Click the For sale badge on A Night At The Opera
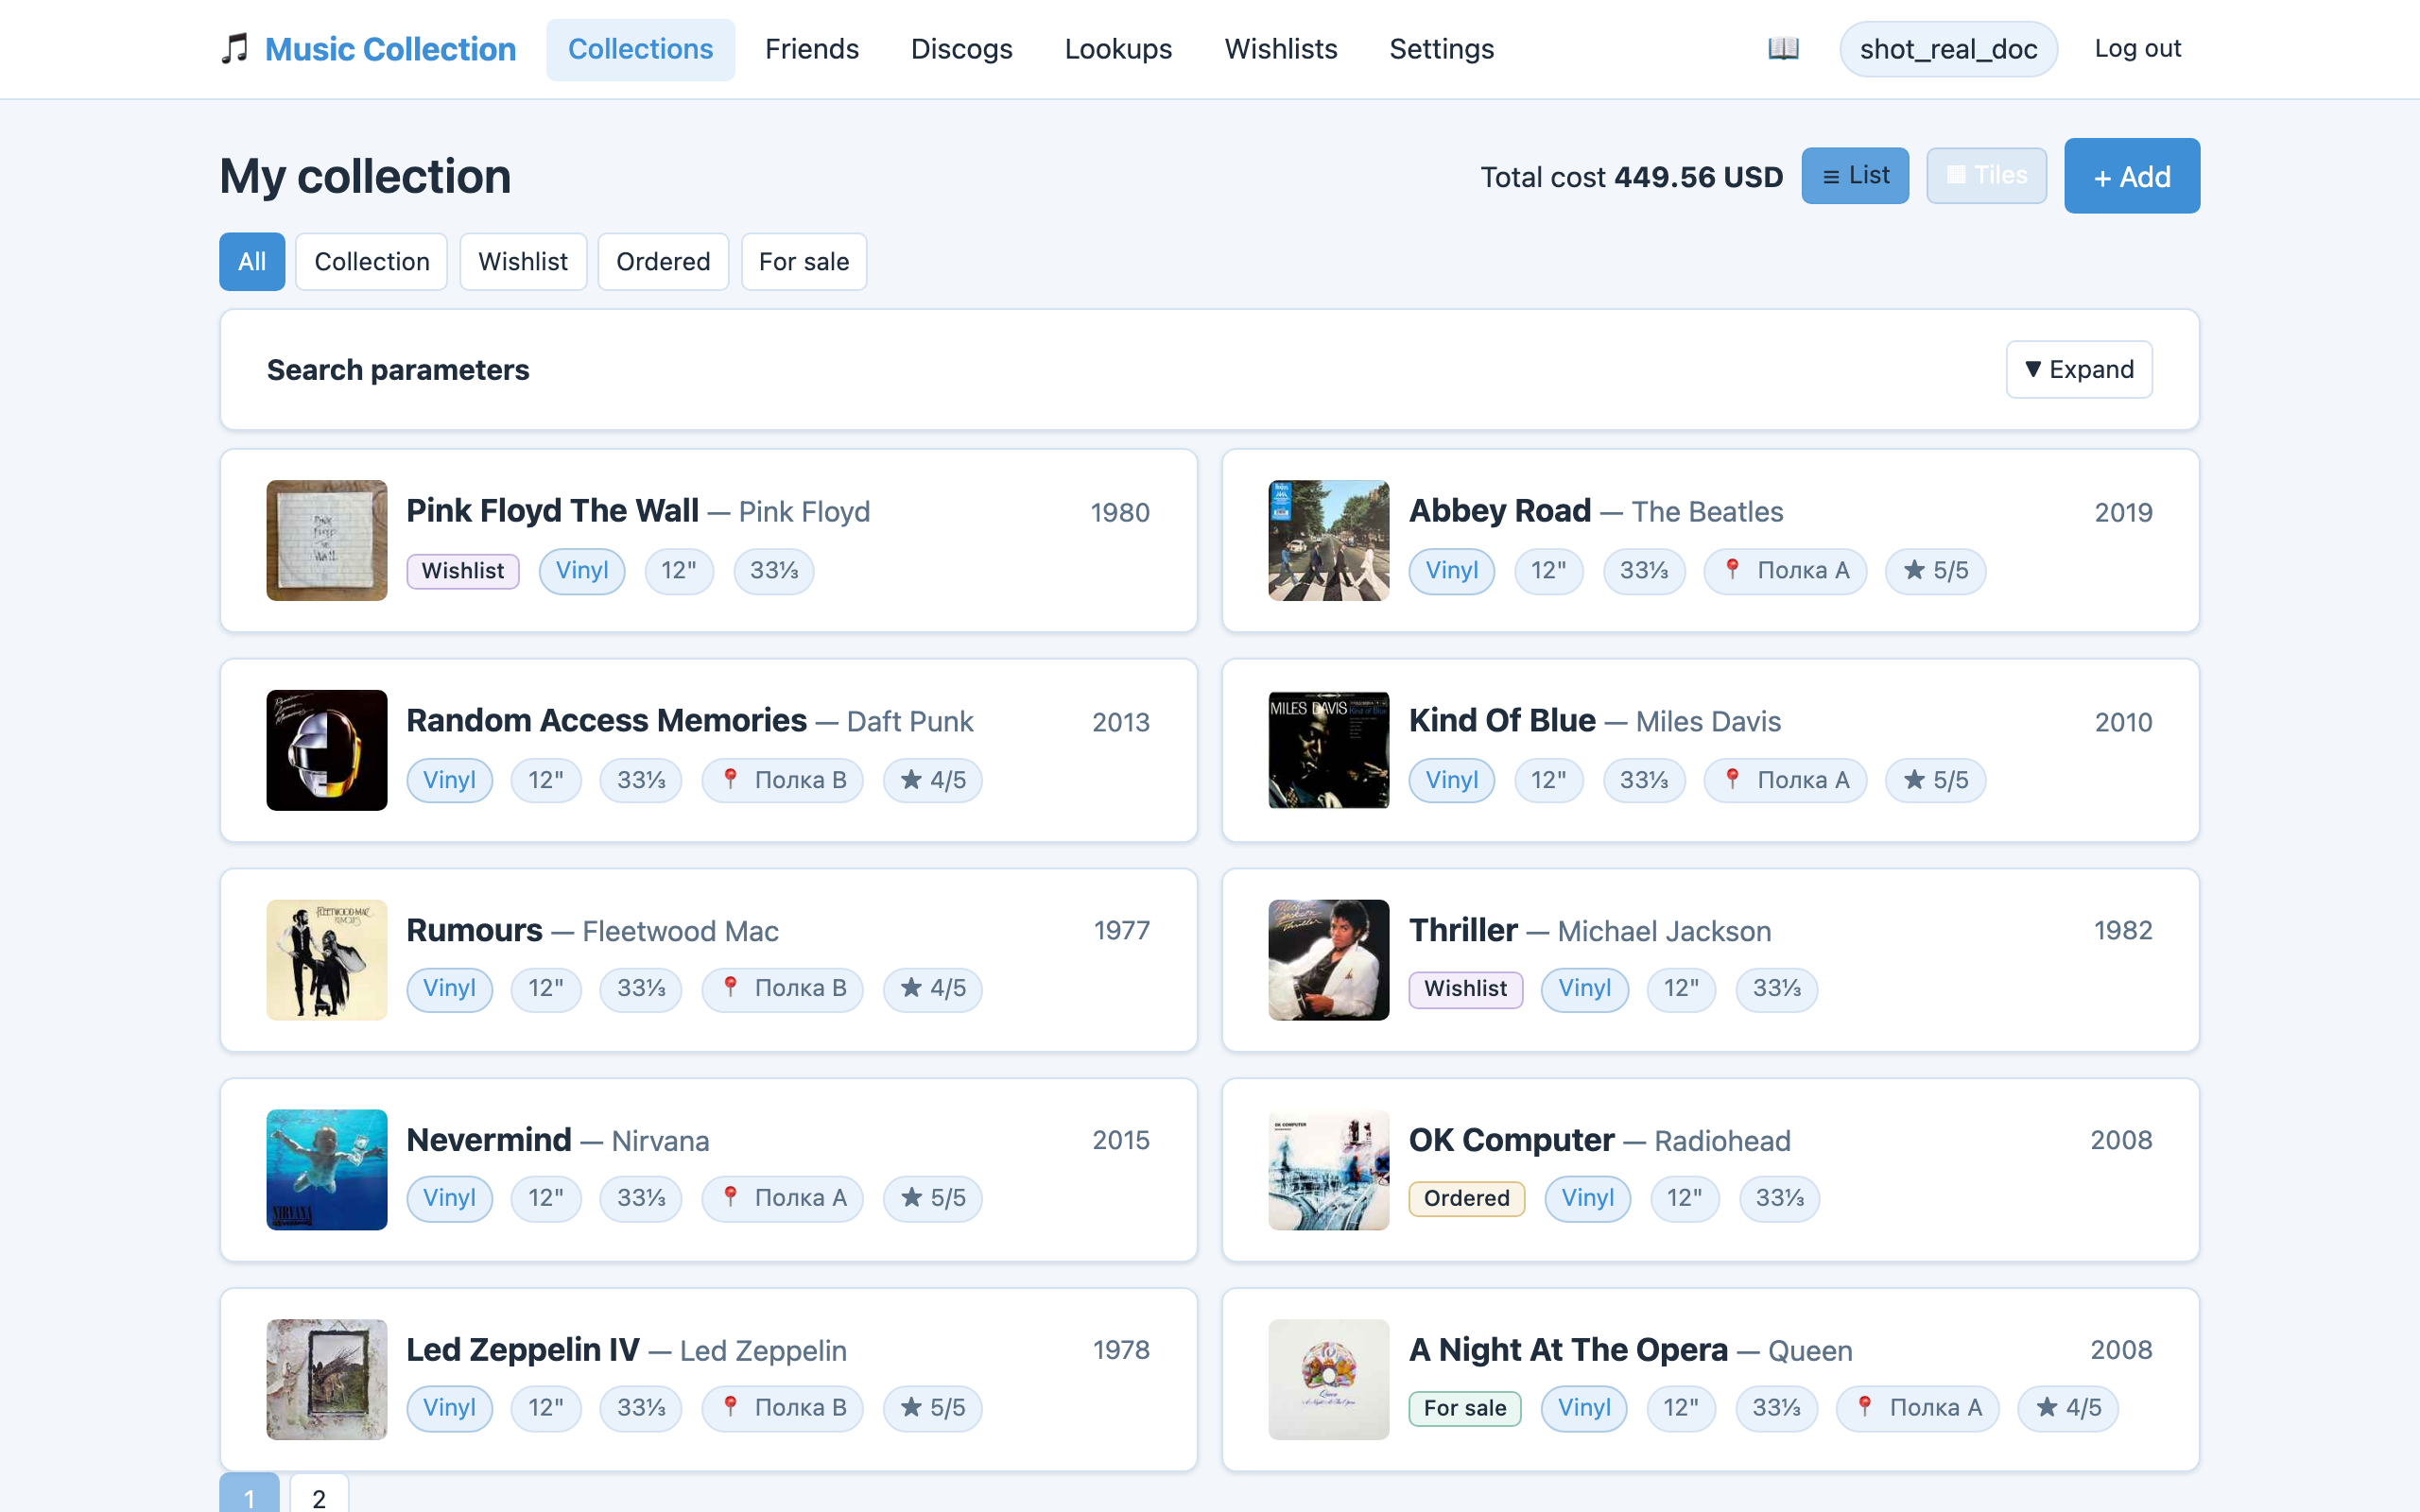 tap(1465, 1409)
